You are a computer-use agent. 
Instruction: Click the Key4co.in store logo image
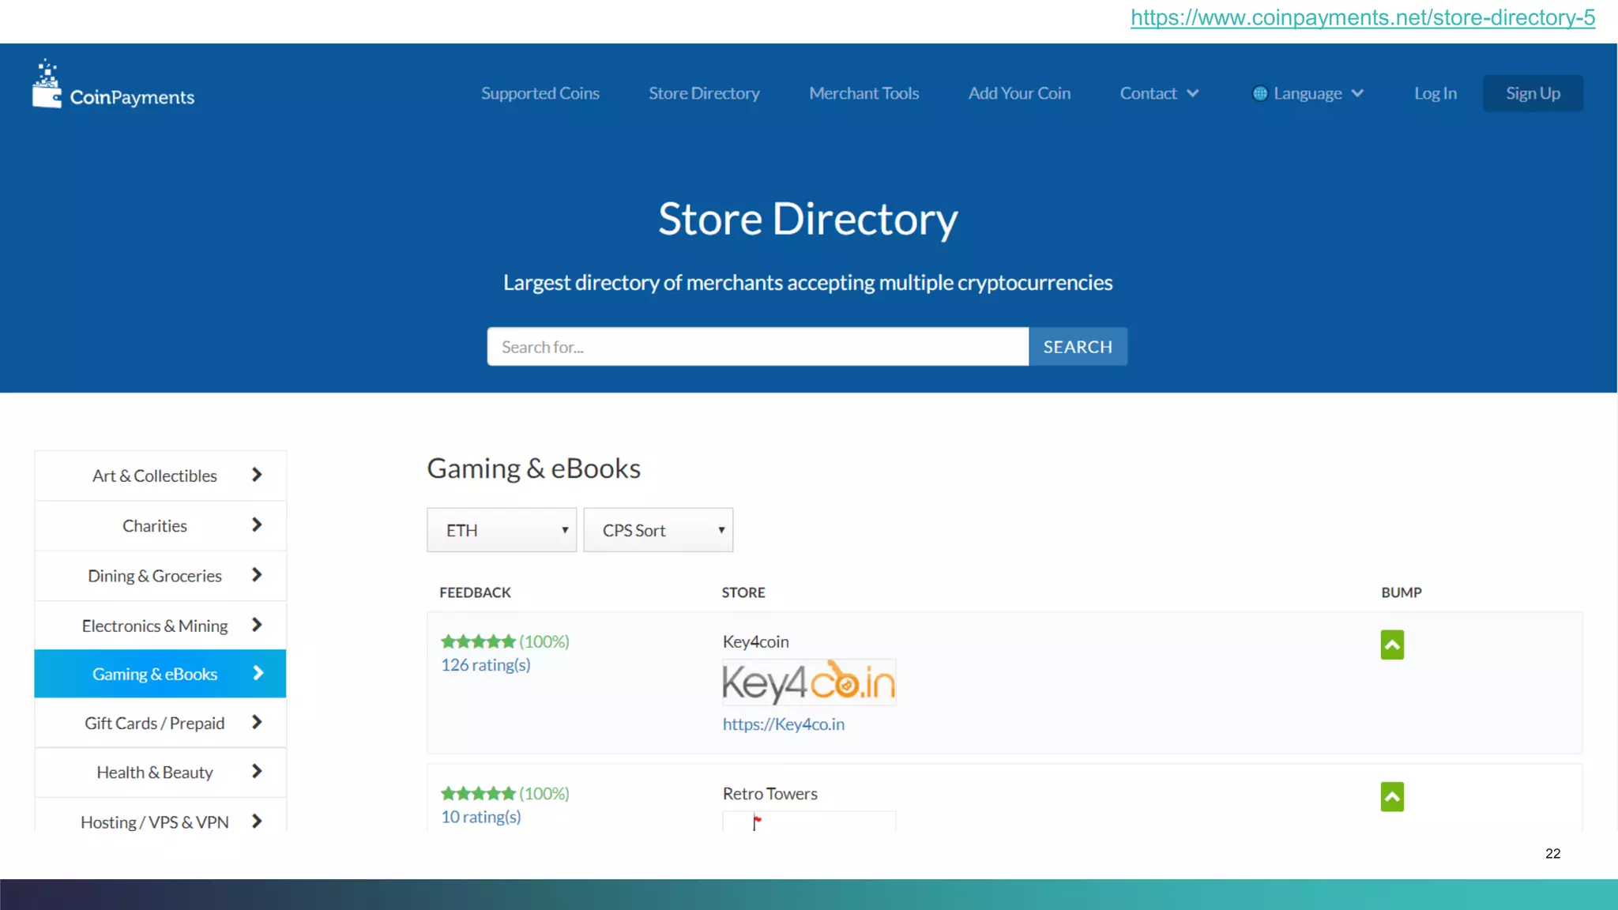tap(809, 682)
